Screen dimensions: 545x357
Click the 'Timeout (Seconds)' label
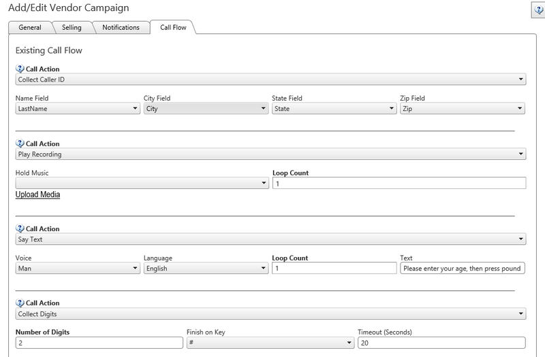[x=385, y=332]
